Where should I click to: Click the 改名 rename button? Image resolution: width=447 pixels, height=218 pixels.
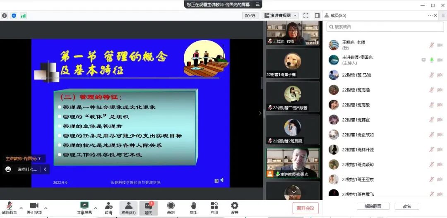click(x=407, y=206)
